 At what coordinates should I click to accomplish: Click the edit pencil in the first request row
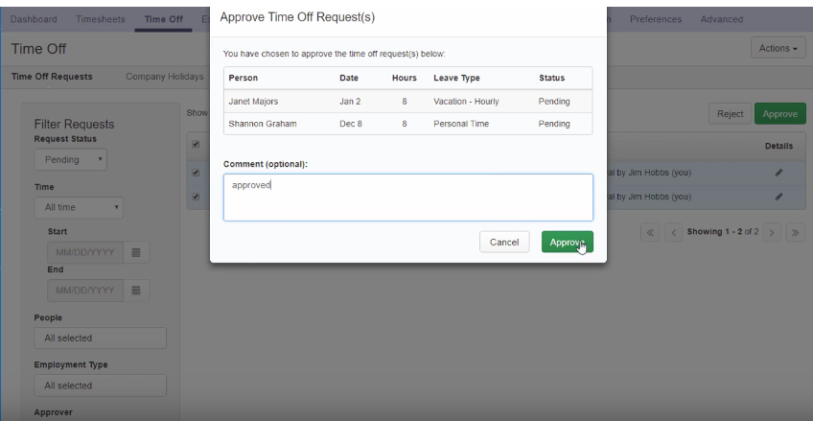[778, 173]
